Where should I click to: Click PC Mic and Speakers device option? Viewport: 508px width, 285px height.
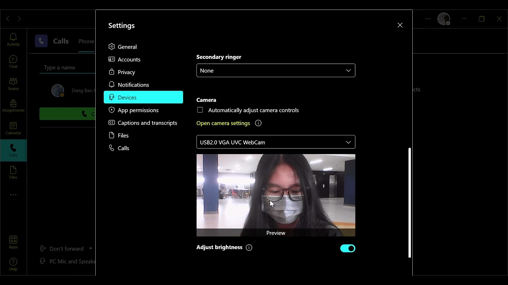pos(68,261)
